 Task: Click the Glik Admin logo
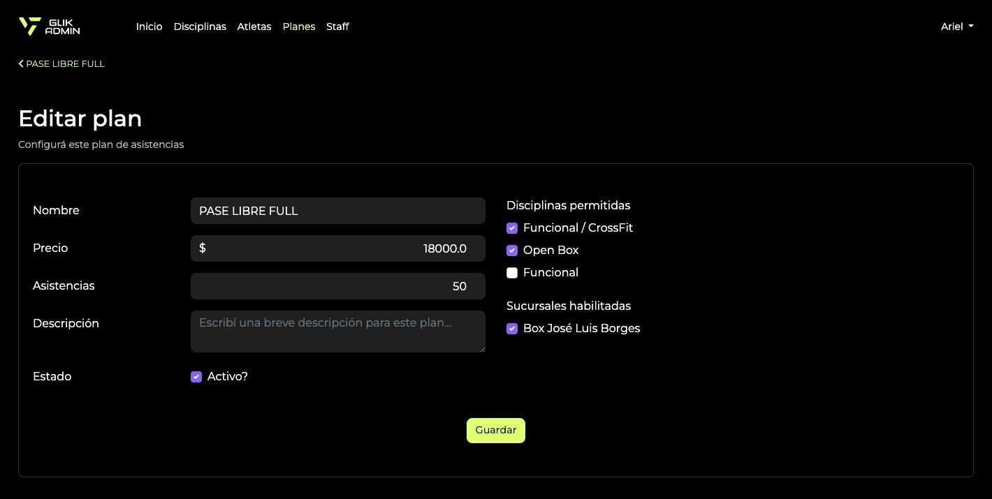tap(49, 27)
